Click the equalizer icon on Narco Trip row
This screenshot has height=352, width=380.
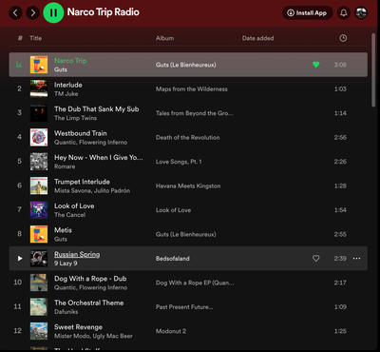pyautogui.click(x=19, y=65)
